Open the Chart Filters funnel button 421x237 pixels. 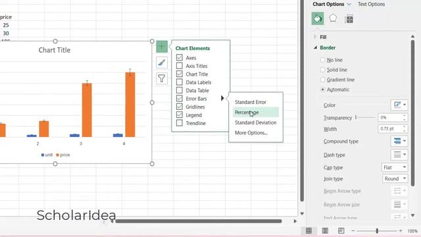coord(162,78)
